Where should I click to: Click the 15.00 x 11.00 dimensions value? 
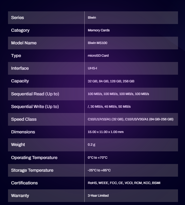pos(106,132)
